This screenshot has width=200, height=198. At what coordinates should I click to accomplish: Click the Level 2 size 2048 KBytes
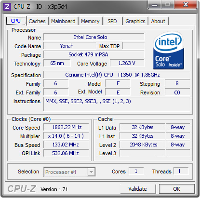pos(142,145)
